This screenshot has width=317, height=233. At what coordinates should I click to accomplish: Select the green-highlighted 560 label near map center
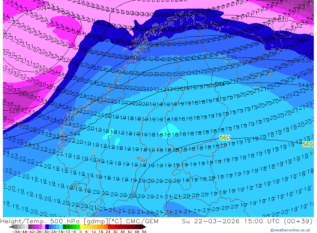pos(225,138)
